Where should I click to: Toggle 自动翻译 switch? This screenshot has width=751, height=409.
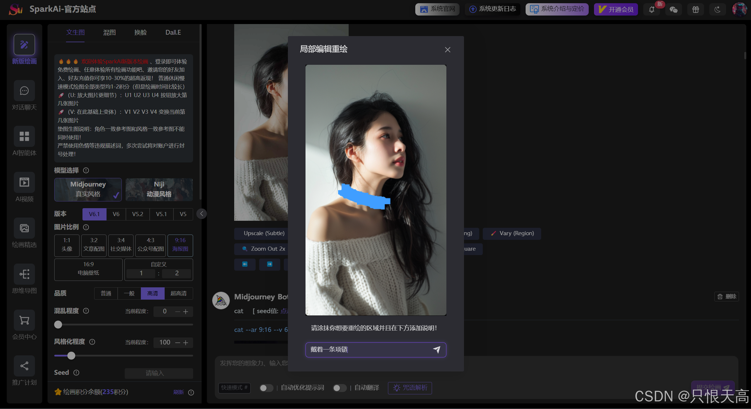tap(340, 388)
